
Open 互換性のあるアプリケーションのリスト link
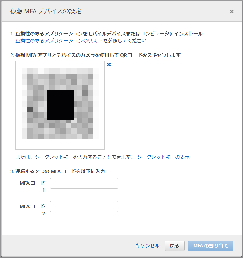(59, 41)
